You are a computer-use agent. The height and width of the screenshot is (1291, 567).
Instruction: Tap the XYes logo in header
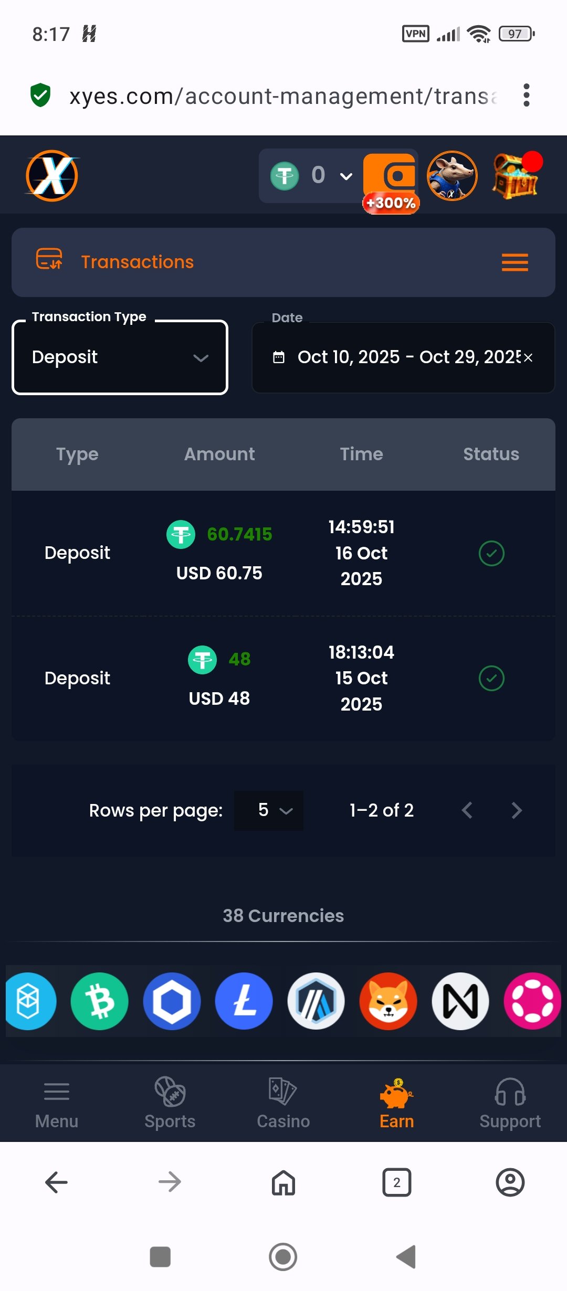coord(52,176)
